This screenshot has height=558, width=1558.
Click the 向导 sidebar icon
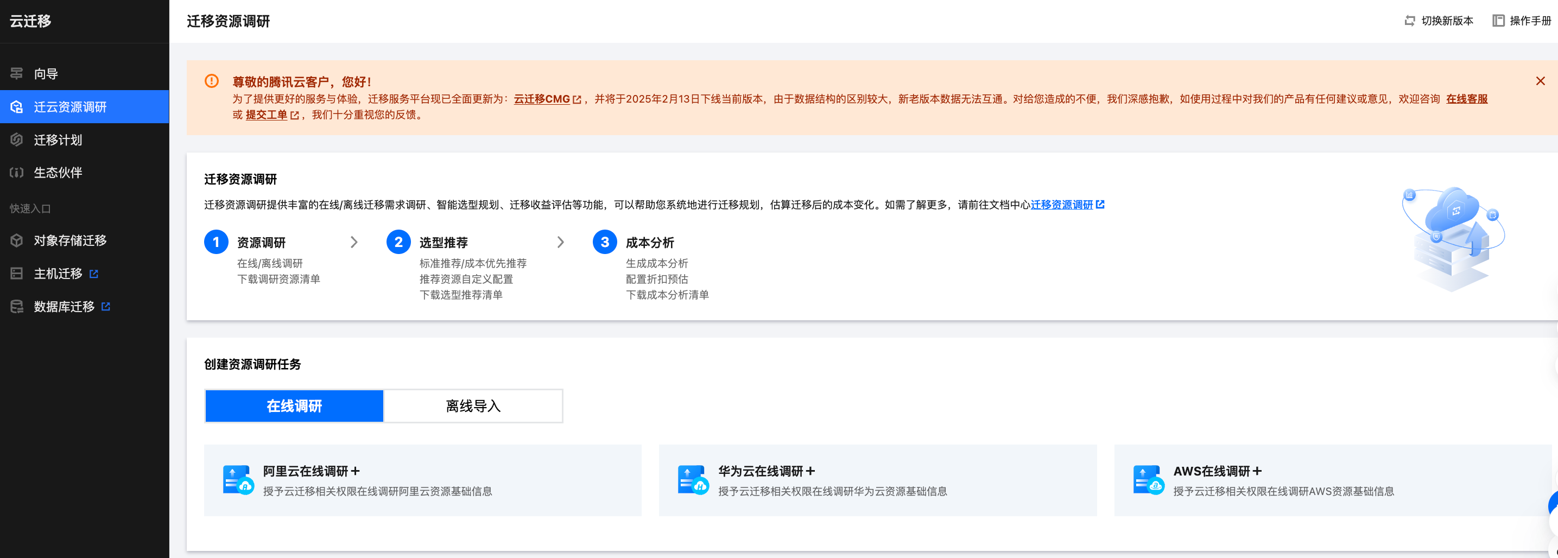coord(17,74)
